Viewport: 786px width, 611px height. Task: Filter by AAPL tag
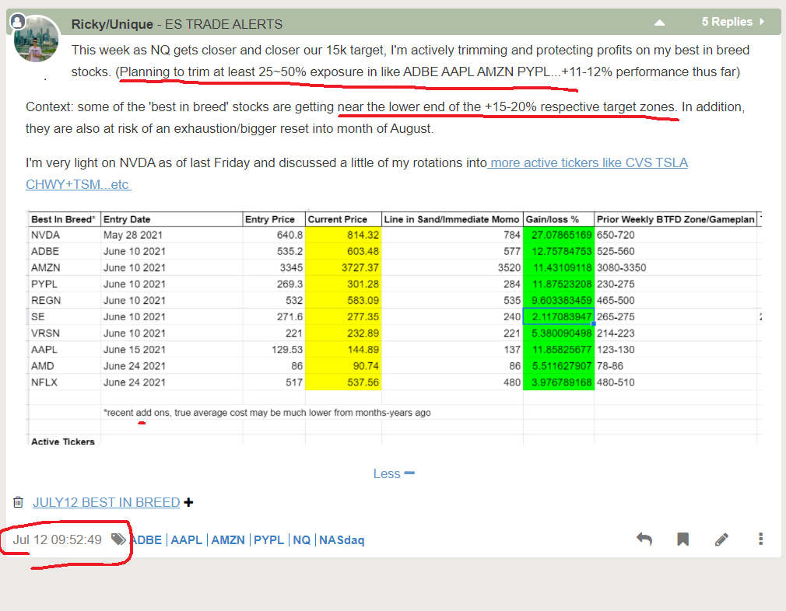(187, 540)
